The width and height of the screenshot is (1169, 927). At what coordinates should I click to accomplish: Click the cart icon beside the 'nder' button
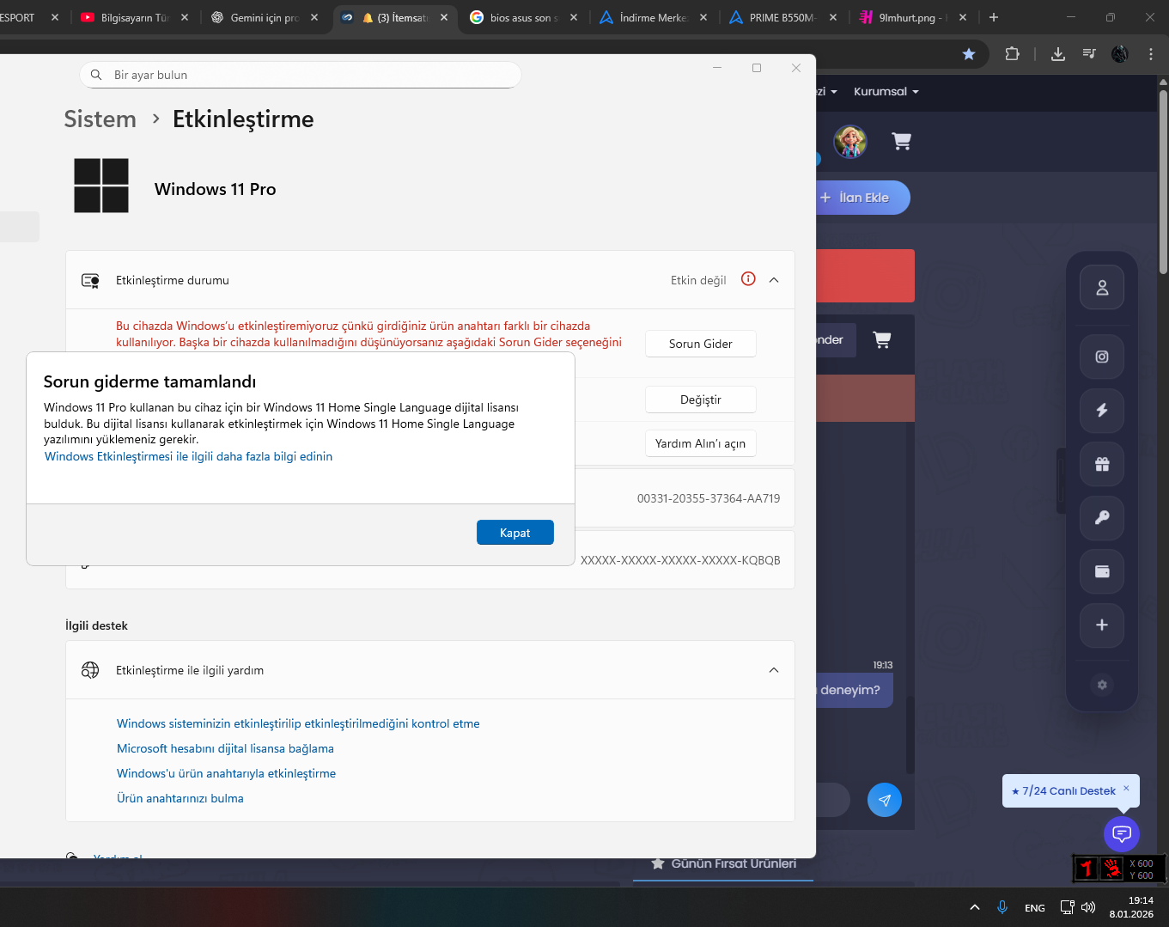click(882, 339)
